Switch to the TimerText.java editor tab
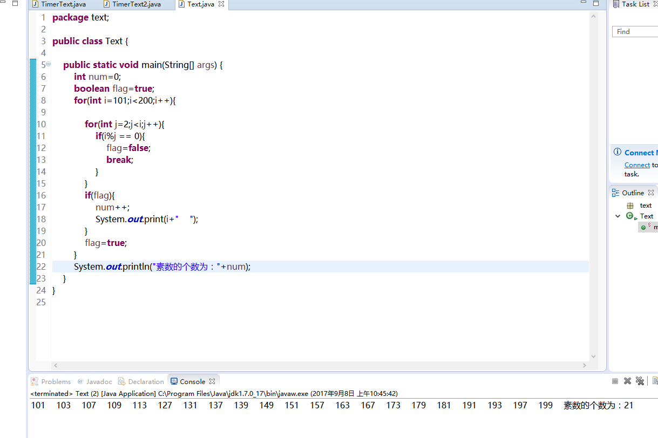This screenshot has height=438, width=658. pyautogui.click(x=63, y=4)
